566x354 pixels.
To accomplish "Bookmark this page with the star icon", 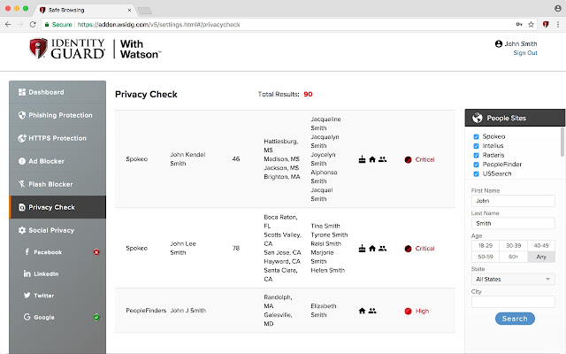I will point(530,25).
